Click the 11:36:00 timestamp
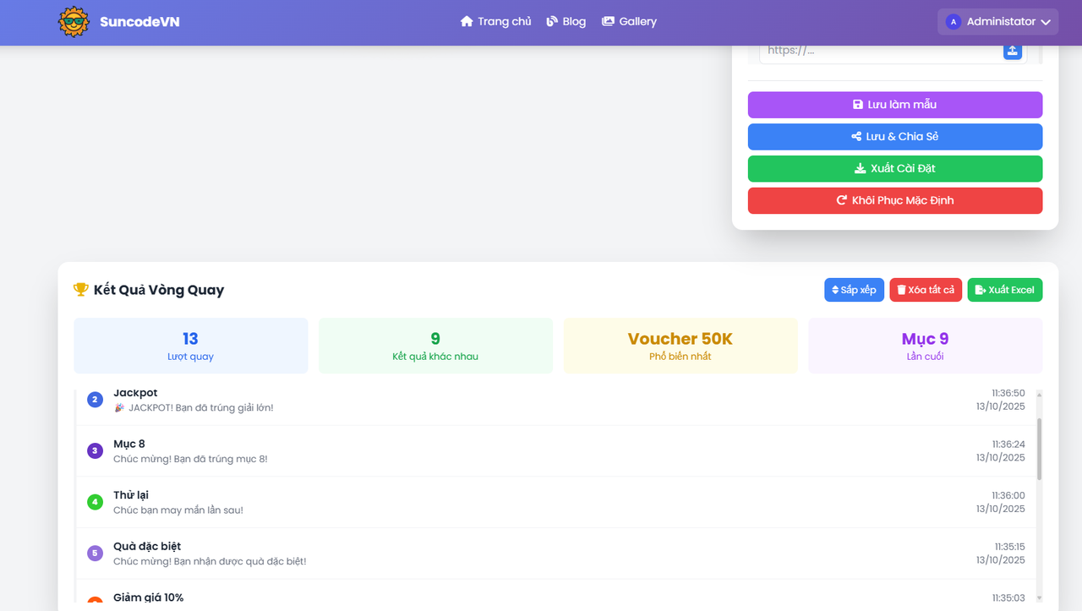Screen dimensions: 1082x611 pyautogui.click(x=1008, y=496)
